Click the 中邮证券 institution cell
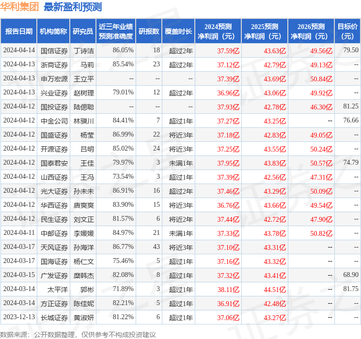Image resolution: width=361 pixels, height=339 pixels. [54, 233]
